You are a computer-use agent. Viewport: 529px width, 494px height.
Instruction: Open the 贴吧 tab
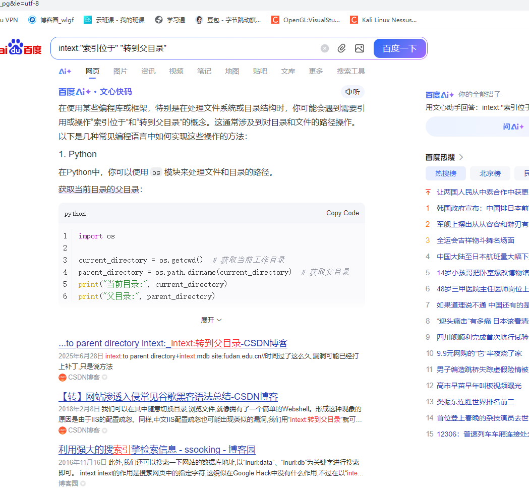pos(260,71)
